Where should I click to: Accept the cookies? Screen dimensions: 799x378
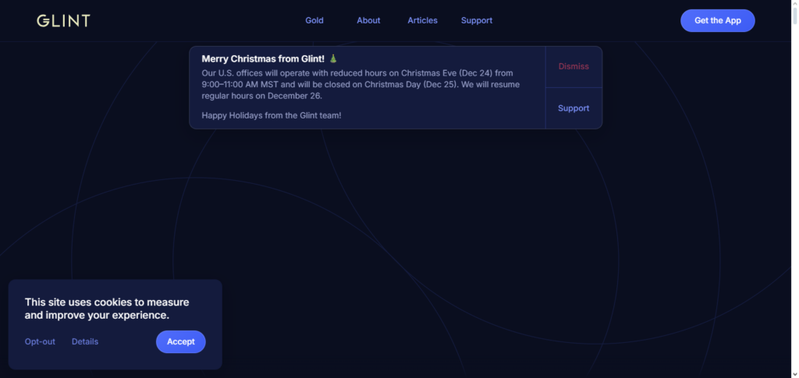point(180,341)
